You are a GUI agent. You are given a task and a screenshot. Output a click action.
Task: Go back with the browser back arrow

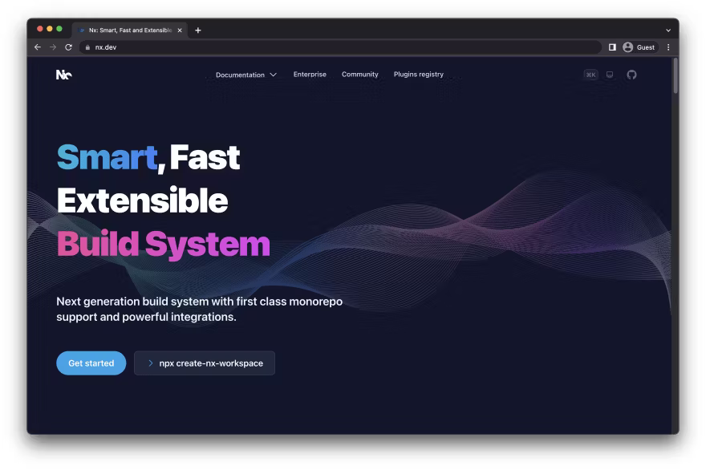pos(38,47)
